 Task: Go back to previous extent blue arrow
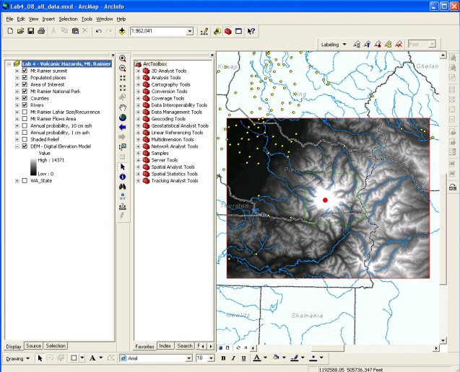[123, 127]
